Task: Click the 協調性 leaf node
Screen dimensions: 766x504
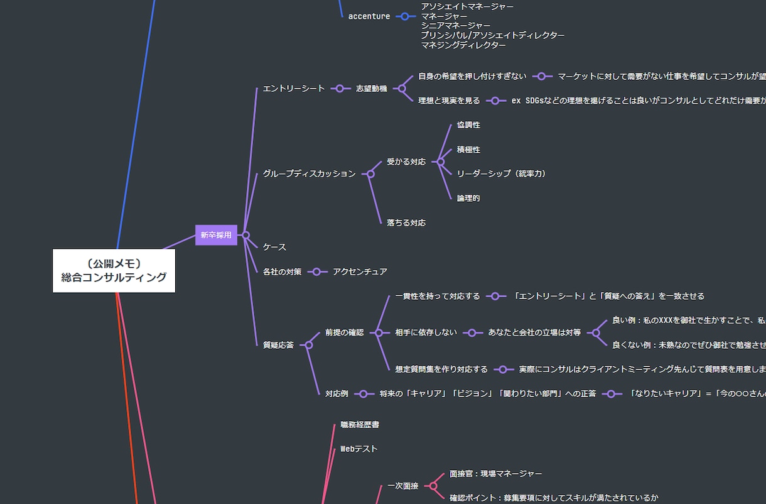Action: click(x=468, y=125)
